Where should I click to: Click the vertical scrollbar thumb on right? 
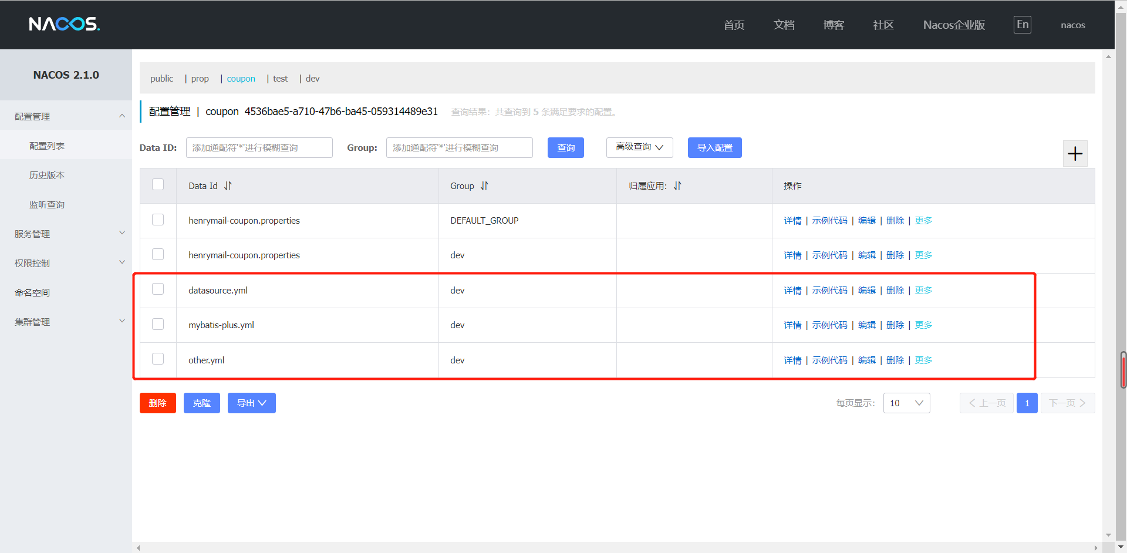pos(1123,370)
